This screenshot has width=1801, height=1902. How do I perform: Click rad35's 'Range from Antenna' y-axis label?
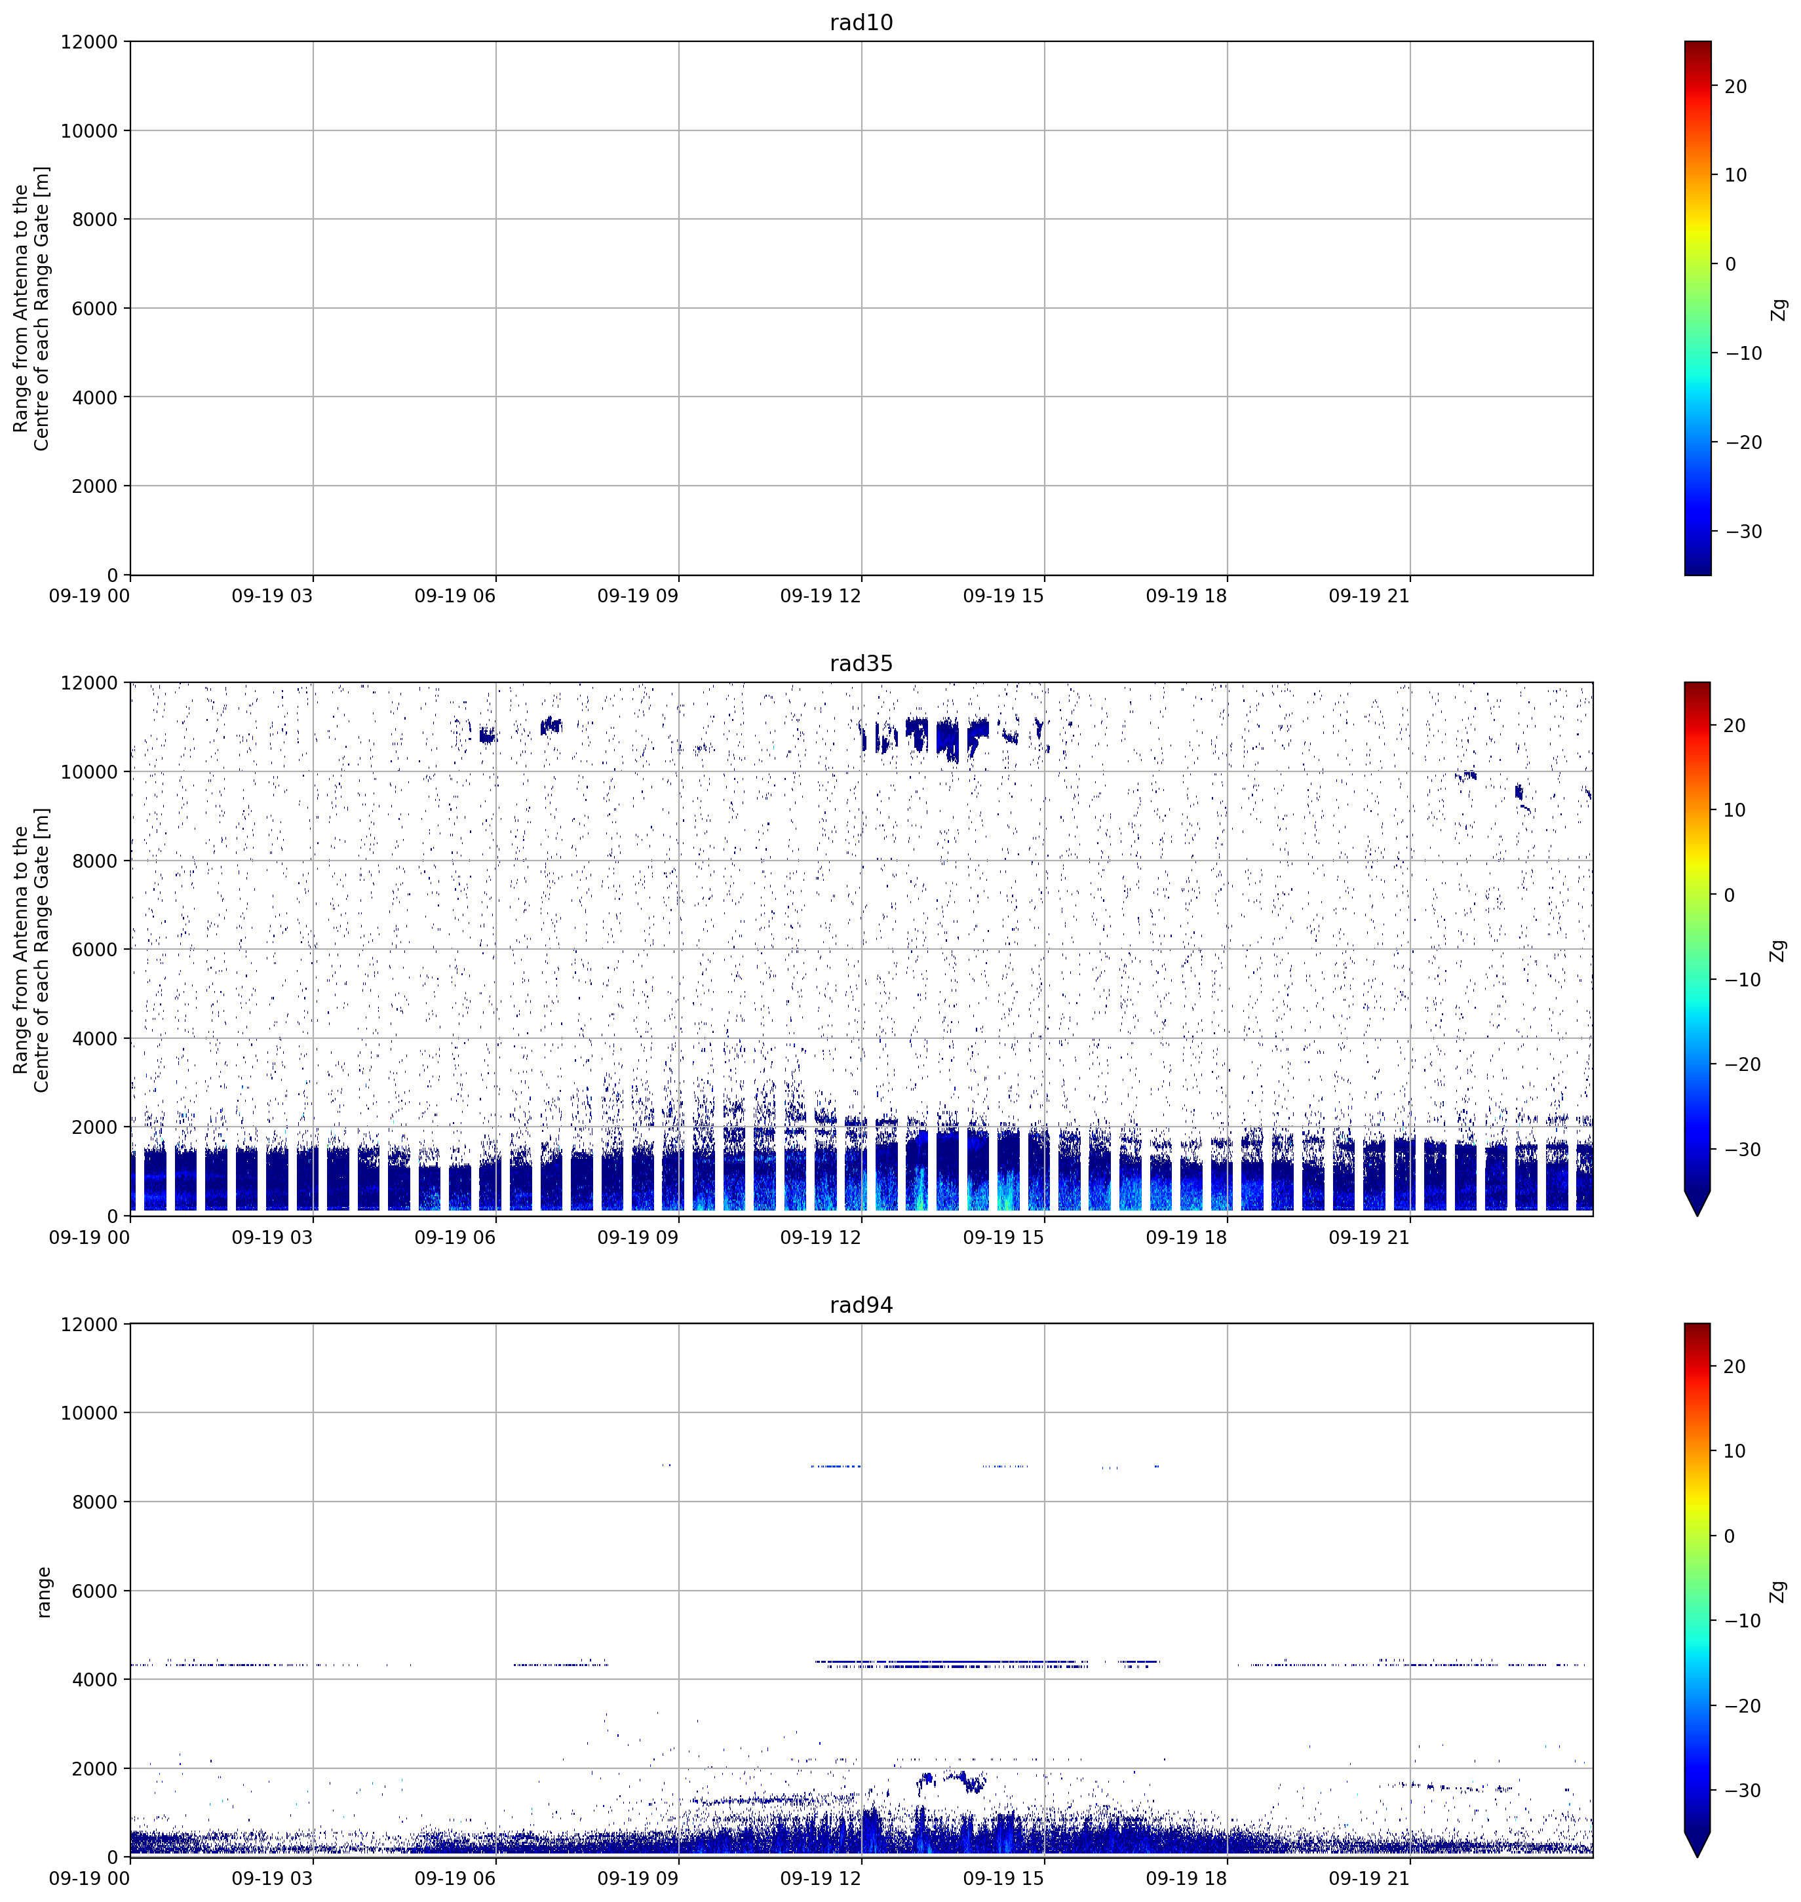(x=31, y=950)
